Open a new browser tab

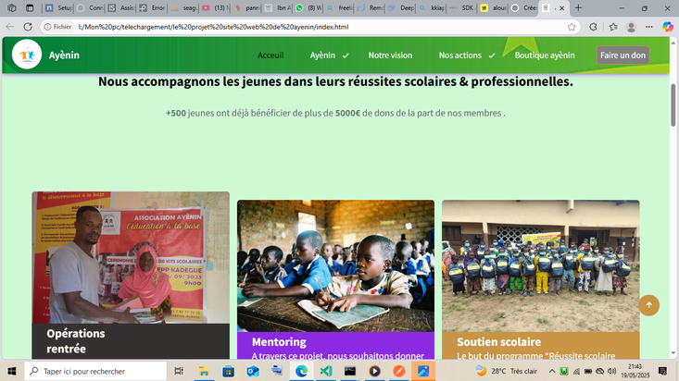[578, 7]
